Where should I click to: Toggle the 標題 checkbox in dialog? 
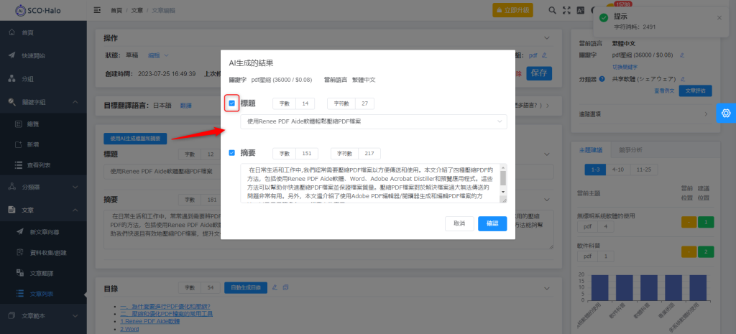point(232,103)
